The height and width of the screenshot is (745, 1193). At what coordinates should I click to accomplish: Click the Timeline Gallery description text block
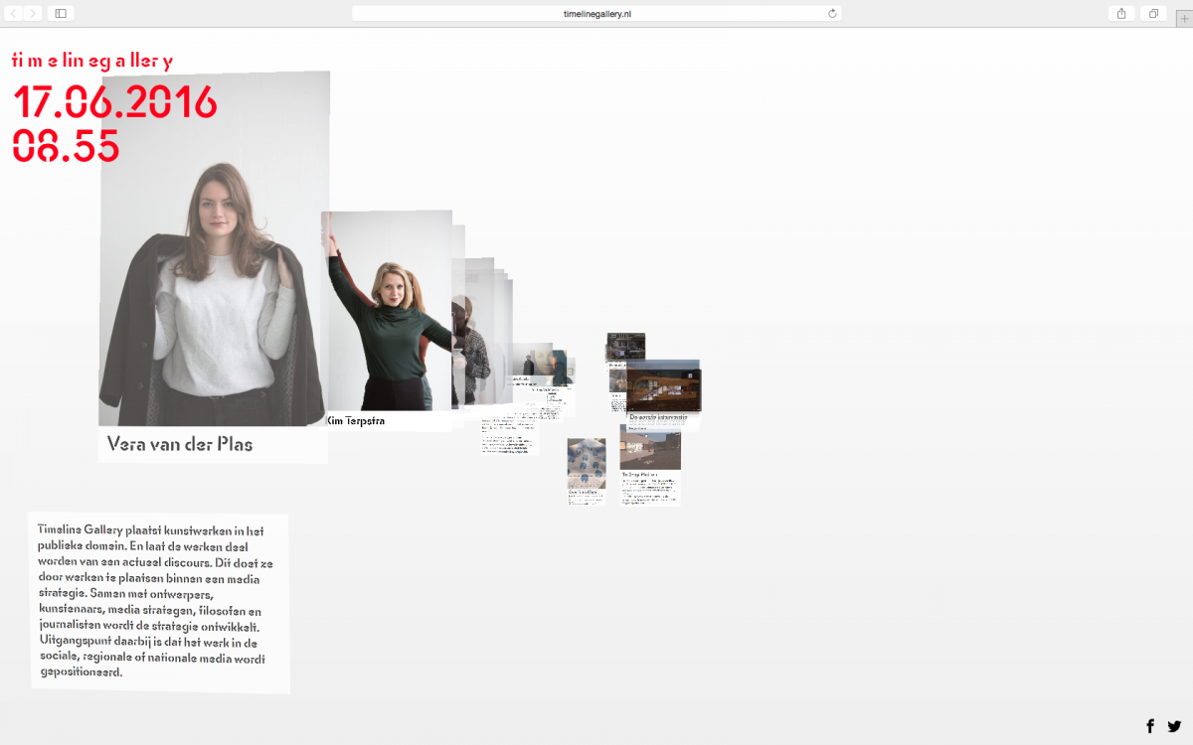pyautogui.click(x=159, y=602)
